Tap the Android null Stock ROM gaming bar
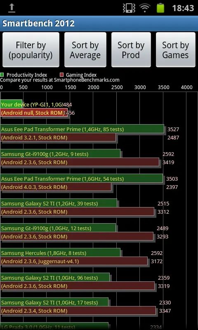This screenshot has width=198, height=330. pyautogui.click(x=34, y=113)
